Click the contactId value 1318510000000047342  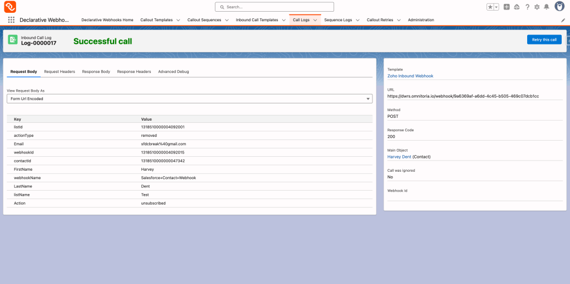point(163,161)
